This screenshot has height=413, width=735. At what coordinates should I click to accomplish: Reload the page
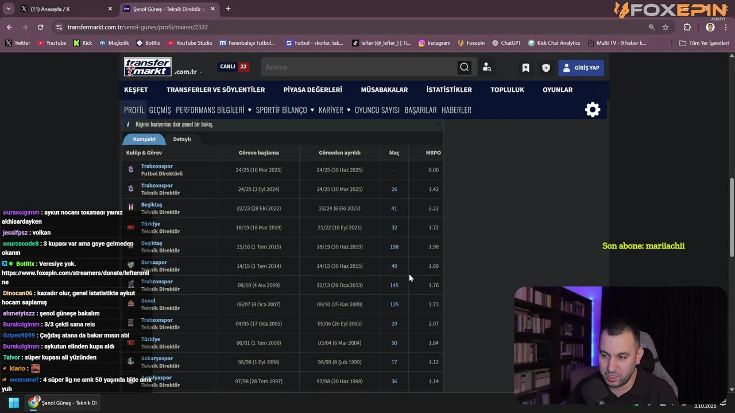point(40,27)
